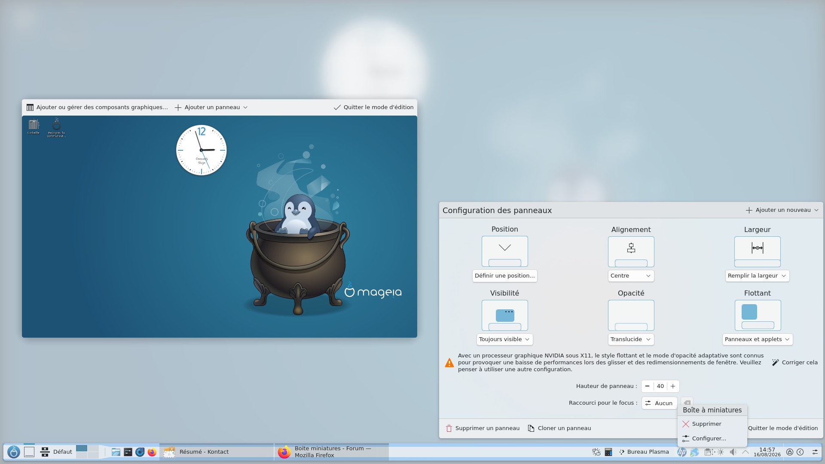Clear the focus shortcut with the backspace icon
825x464 pixels.
[x=687, y=403]
